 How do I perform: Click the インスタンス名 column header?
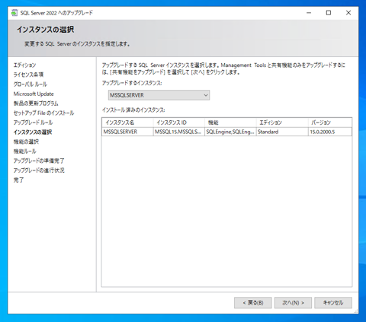coord(127,123)
